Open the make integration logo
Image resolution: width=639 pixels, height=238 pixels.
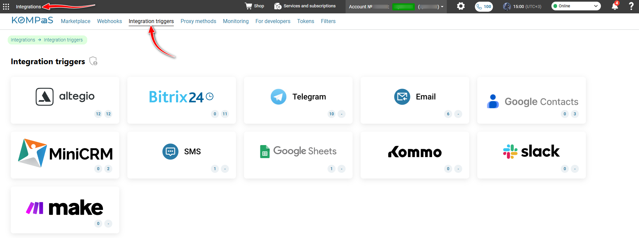pyautogui.click(x=65, y=208)
